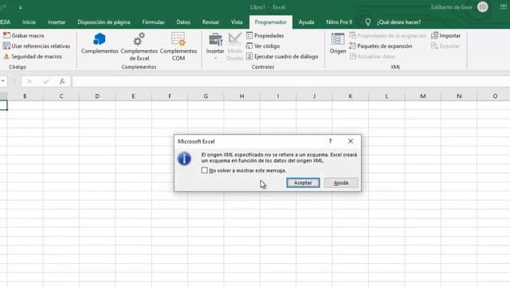Click Actualizar datos in XML group
The height and width of the screenshot is (287, 510).
coord(372,57)
